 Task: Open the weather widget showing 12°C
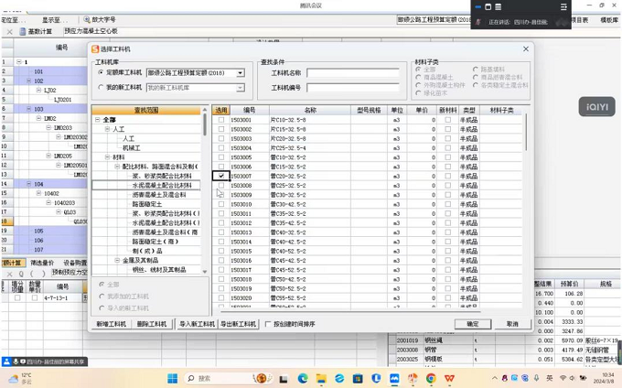coord(21,379)
